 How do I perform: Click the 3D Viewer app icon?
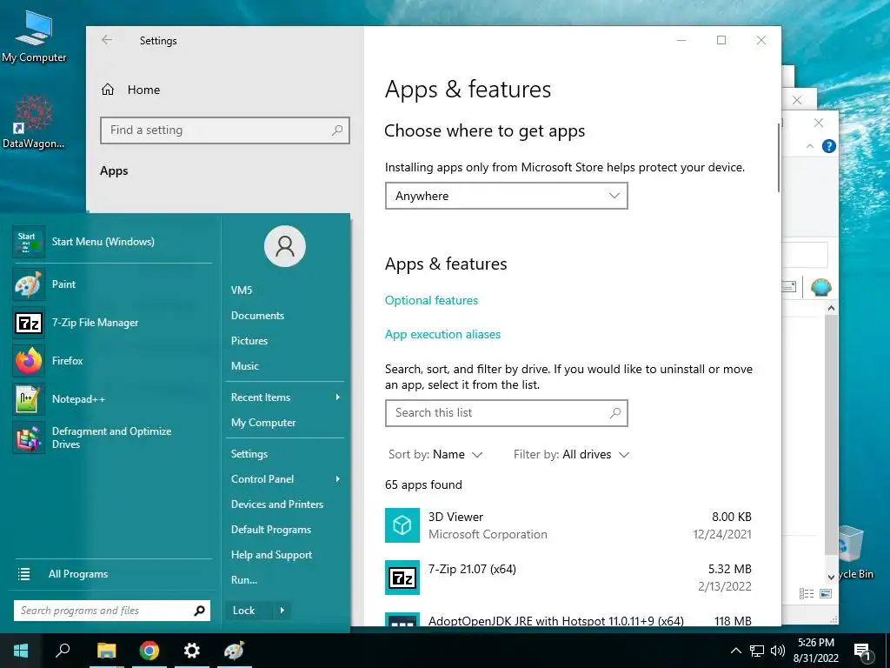coord(402,525)
